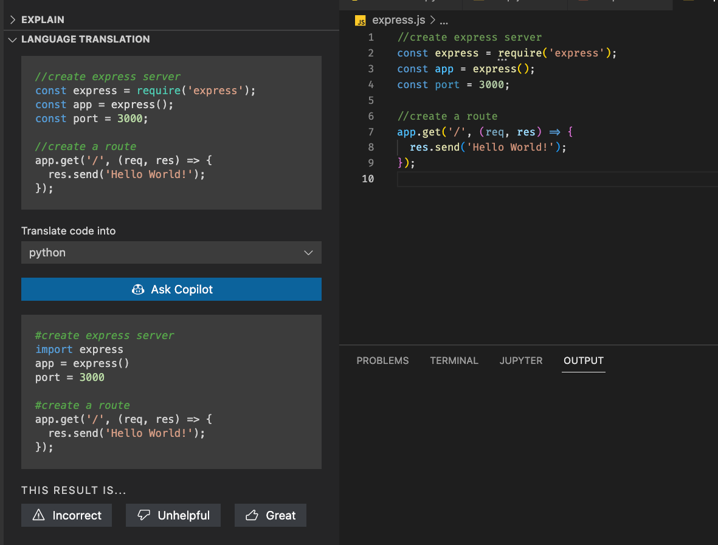Image resolution: width=718 pixels, height=545 pixels.
Task: Click express.js in the breadcrumb
Action: coord(398,20)
